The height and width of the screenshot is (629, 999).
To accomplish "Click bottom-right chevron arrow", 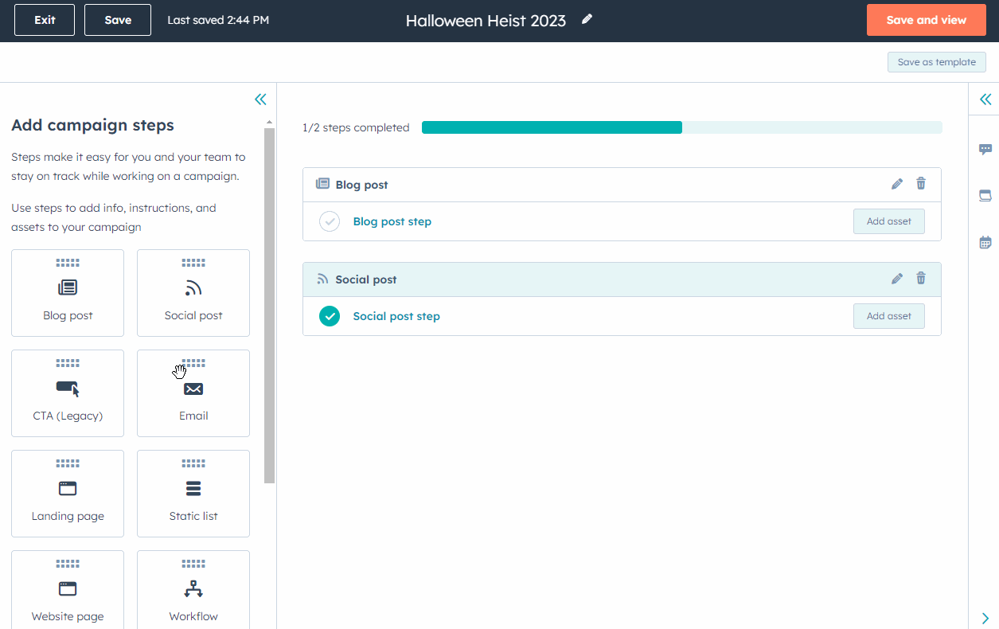I will coord(985,618).
